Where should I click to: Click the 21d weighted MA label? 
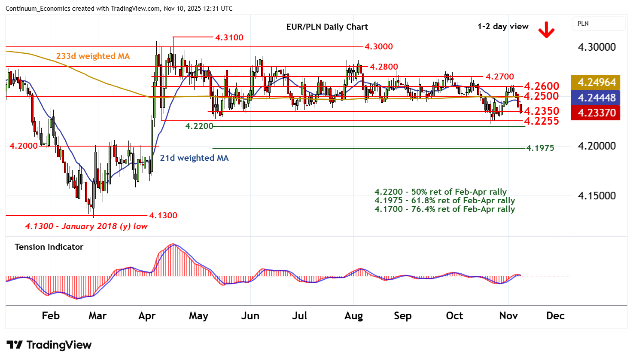(x=194, y=158)
